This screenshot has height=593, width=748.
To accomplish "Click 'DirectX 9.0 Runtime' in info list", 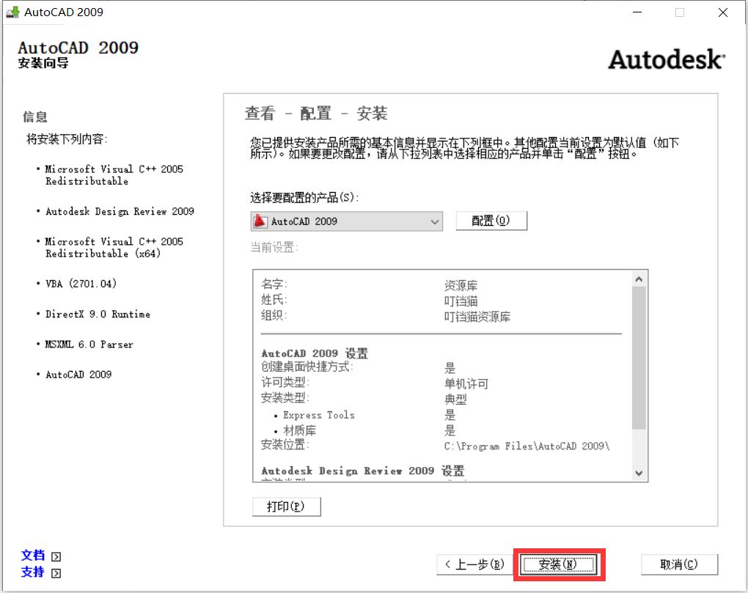I will click(98, 314).
